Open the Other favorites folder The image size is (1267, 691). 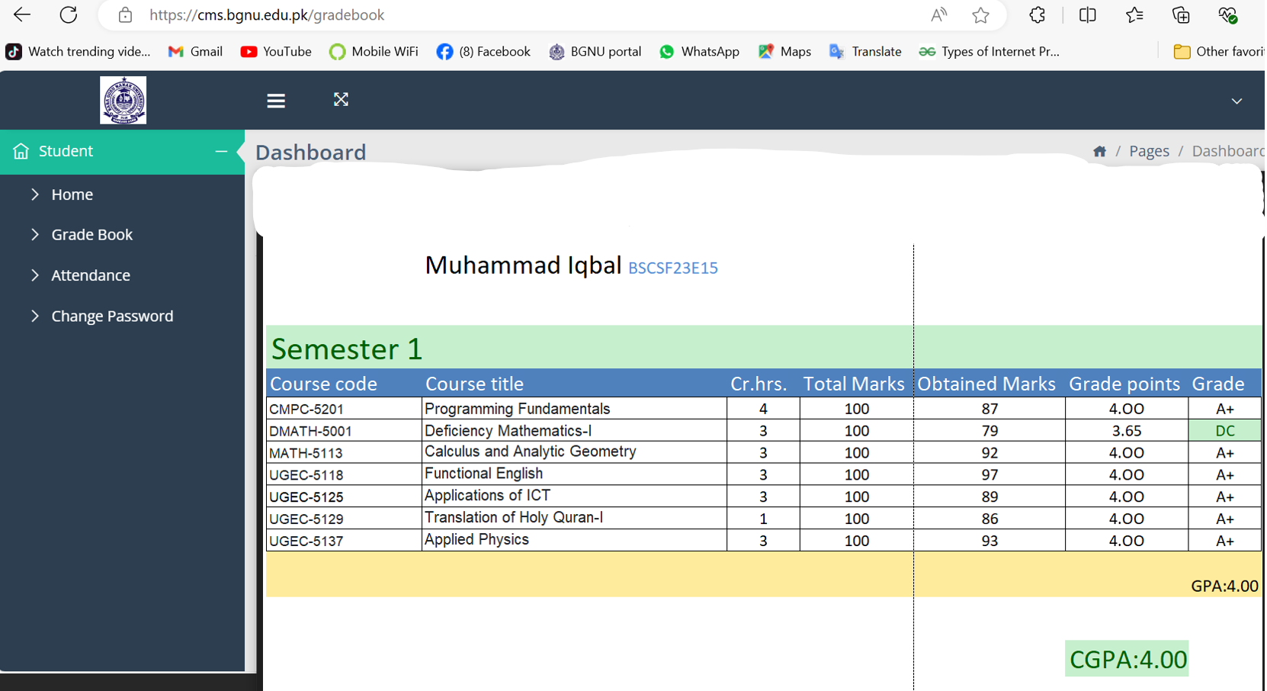point(1218,52)
